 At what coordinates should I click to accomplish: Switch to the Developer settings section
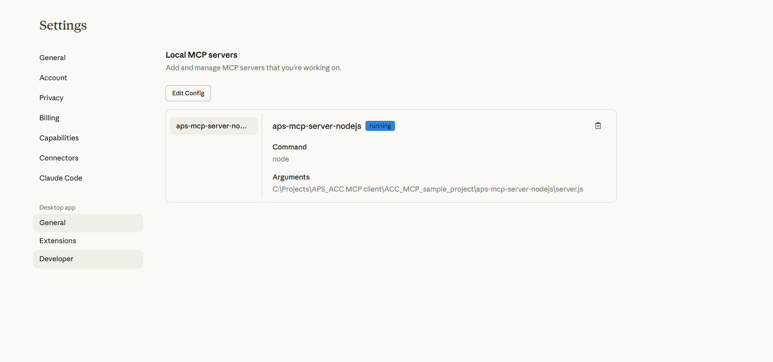pyautogui.click(x=56, y=259)
